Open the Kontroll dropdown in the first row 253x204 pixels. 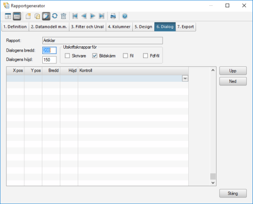[x=185, y=78]
